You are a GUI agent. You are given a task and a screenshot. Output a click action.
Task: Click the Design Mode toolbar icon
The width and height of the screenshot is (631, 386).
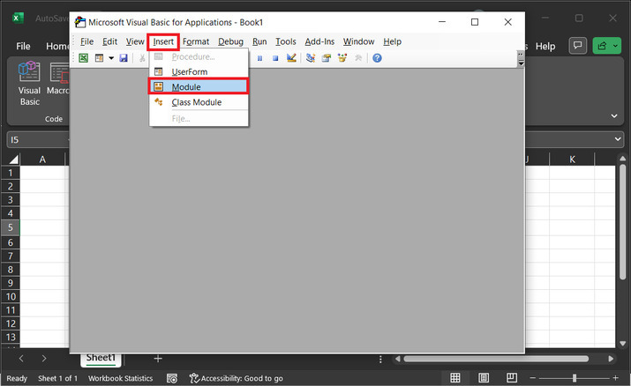[291, 58]
